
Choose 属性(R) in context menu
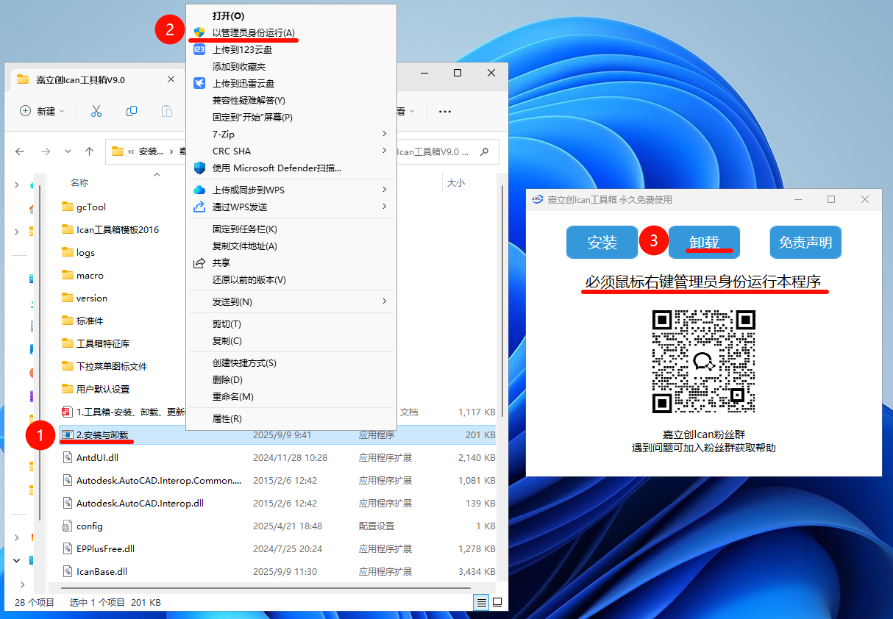click(x=227, y=418)
